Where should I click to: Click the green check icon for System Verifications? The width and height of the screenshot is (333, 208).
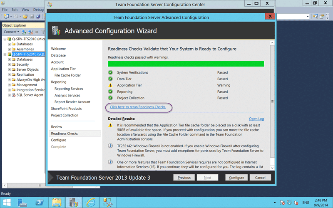tap(110, 72)
